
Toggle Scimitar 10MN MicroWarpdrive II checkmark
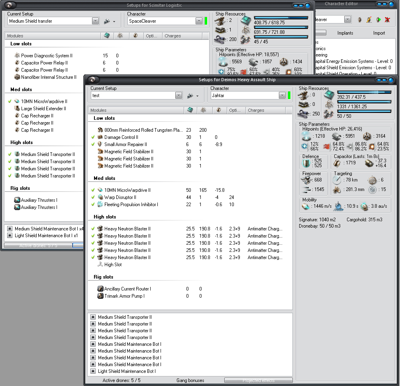(x=10, y=101)
